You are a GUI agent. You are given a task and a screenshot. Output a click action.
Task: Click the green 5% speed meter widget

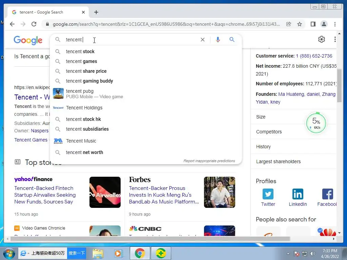(x=316, y=123)
